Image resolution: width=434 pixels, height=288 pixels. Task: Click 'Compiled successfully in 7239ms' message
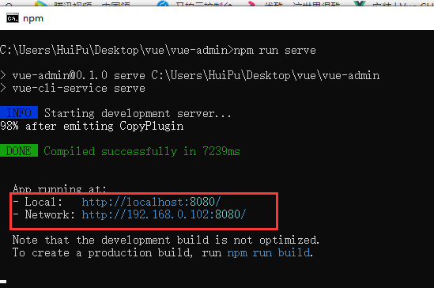coord(142,151)
